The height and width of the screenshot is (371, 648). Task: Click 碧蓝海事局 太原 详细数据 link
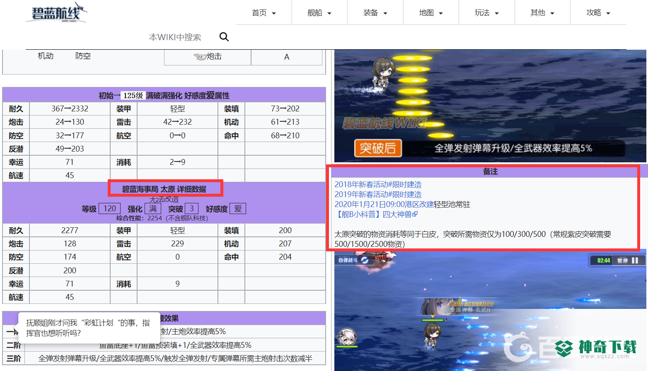(x=164, y=189)
